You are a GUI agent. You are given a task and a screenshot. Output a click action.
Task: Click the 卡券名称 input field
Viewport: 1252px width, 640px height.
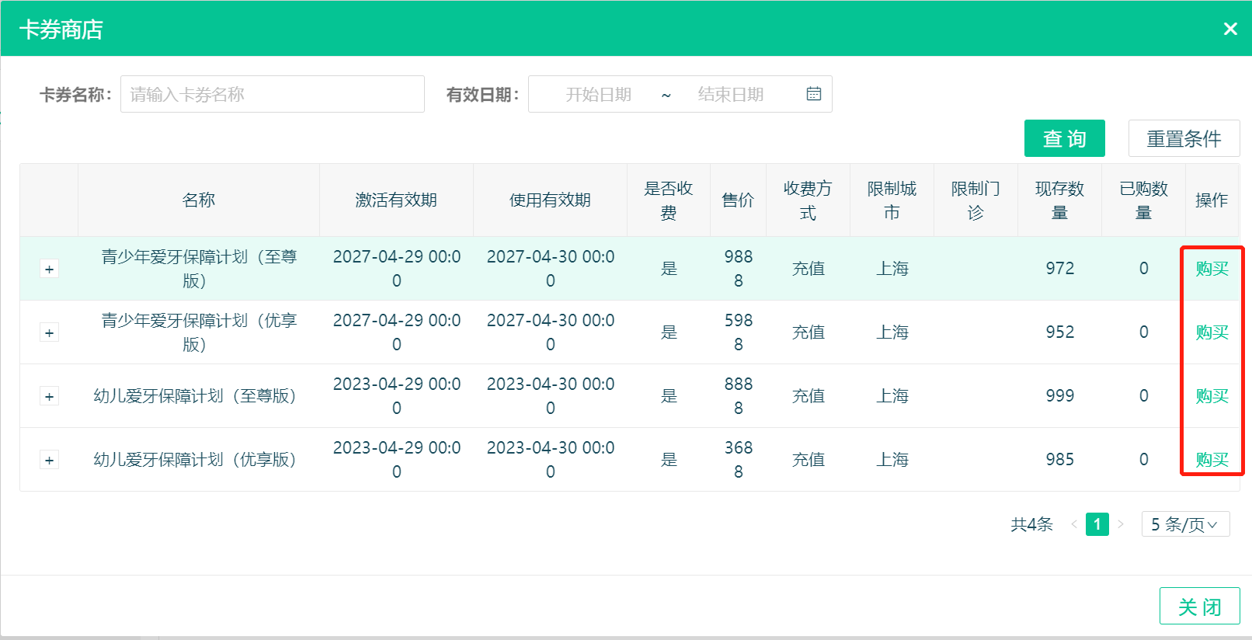[x=272, y=94]
